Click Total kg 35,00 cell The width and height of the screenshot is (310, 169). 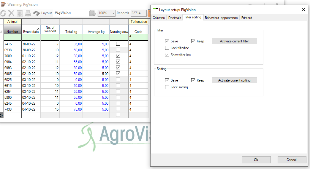point(71,44)
